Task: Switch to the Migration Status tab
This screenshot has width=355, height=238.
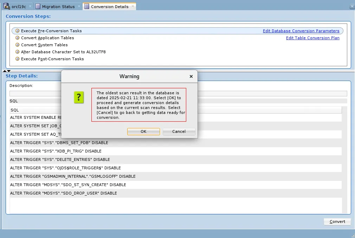Action: click(x=58, y=6)
